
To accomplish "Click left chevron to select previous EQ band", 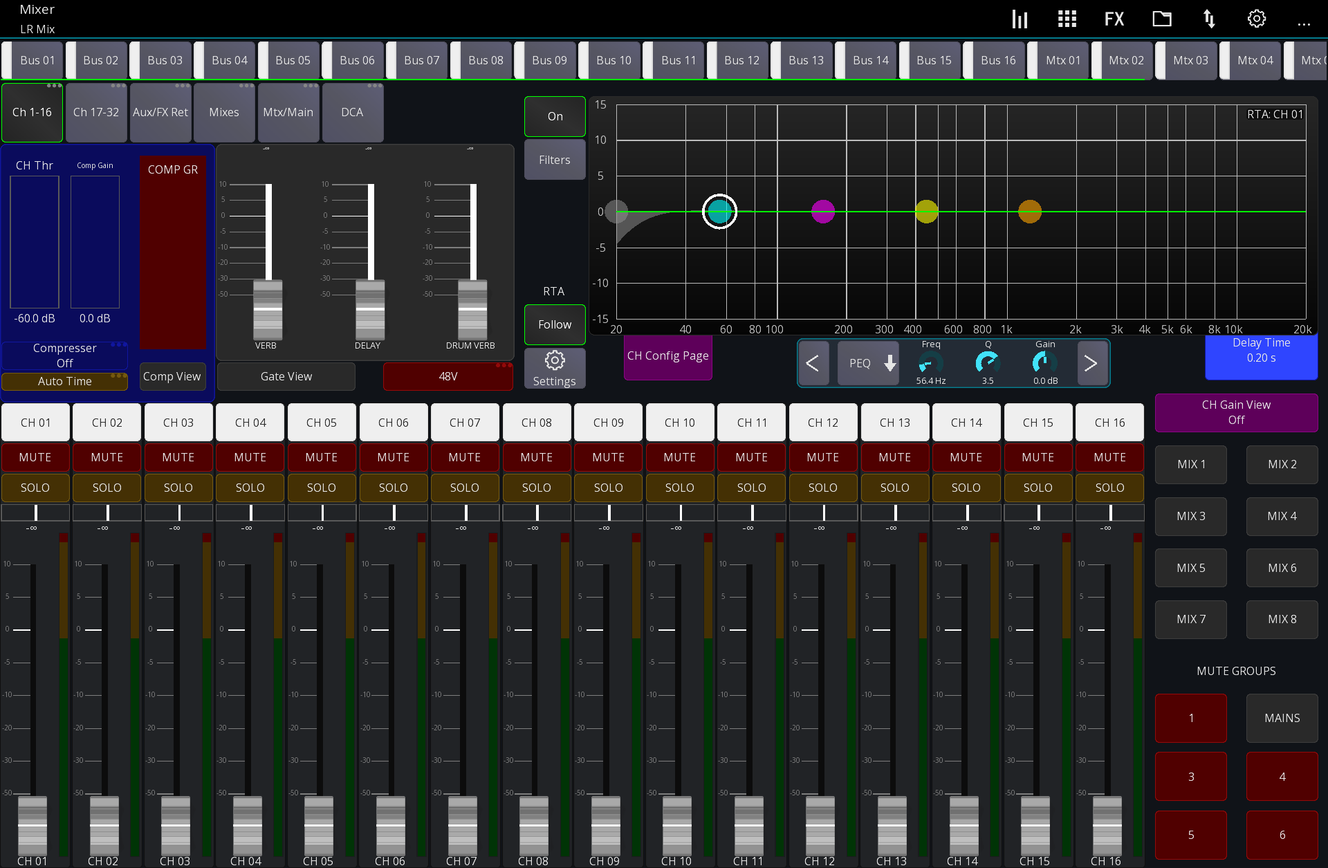I will point(814,362).
